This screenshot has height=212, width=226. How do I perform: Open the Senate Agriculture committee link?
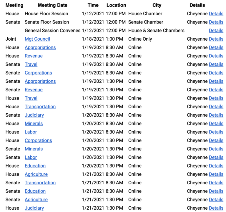pyautogui.click(x=36, y=200)
